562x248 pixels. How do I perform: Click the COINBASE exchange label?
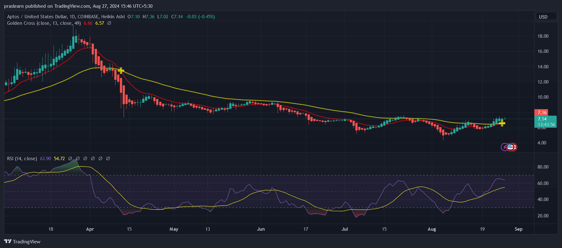click(88, 17)
